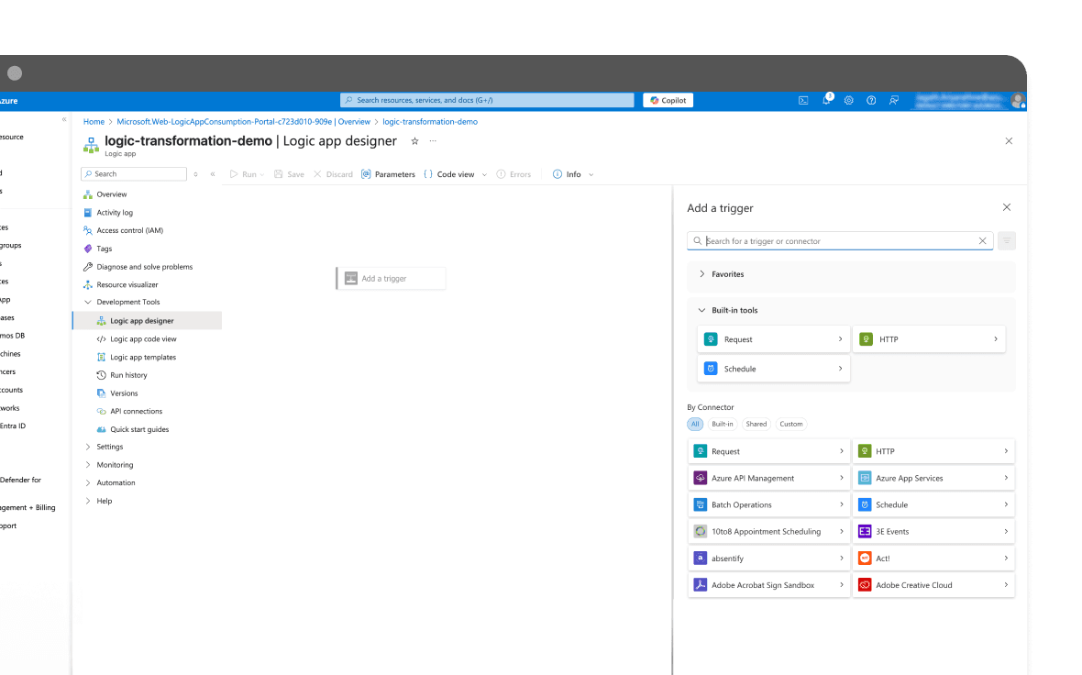The width and height of the screenshot is (1082, 675).
Task: Open the Azure portal settings gear
Action: coord(848,100)
